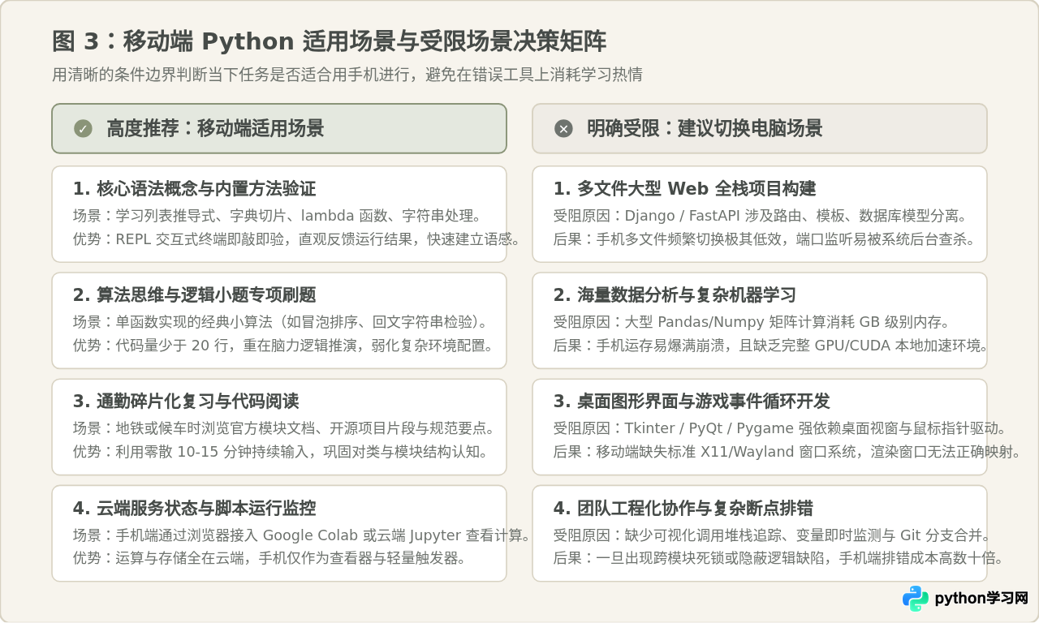Click the line '优势：运算与存储全在云端…'
This screenshot has height=623, width=1039.
269,559
